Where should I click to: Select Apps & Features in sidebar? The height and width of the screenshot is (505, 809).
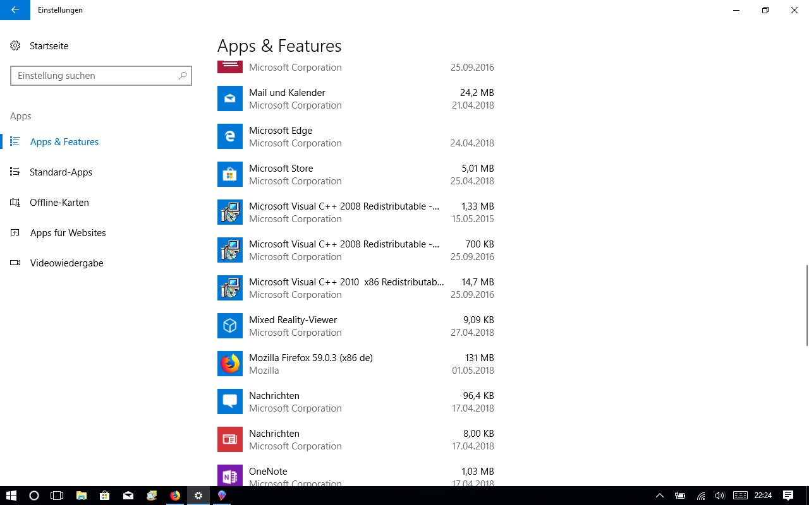click(64, 142)
